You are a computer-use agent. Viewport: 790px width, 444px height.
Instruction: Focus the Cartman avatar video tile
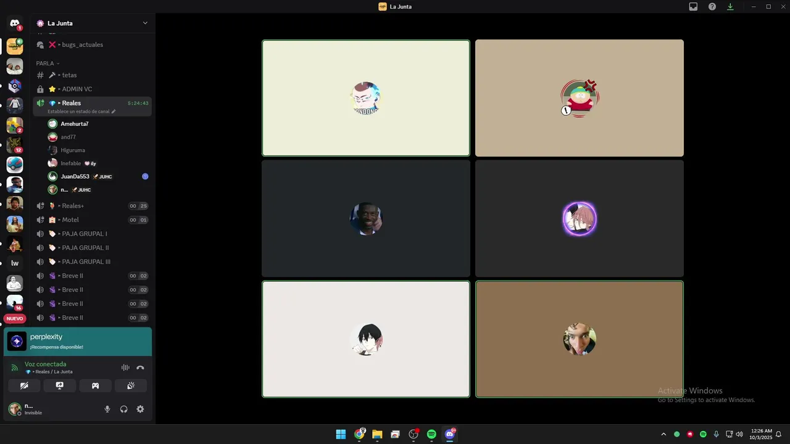[x=580, y=98]
